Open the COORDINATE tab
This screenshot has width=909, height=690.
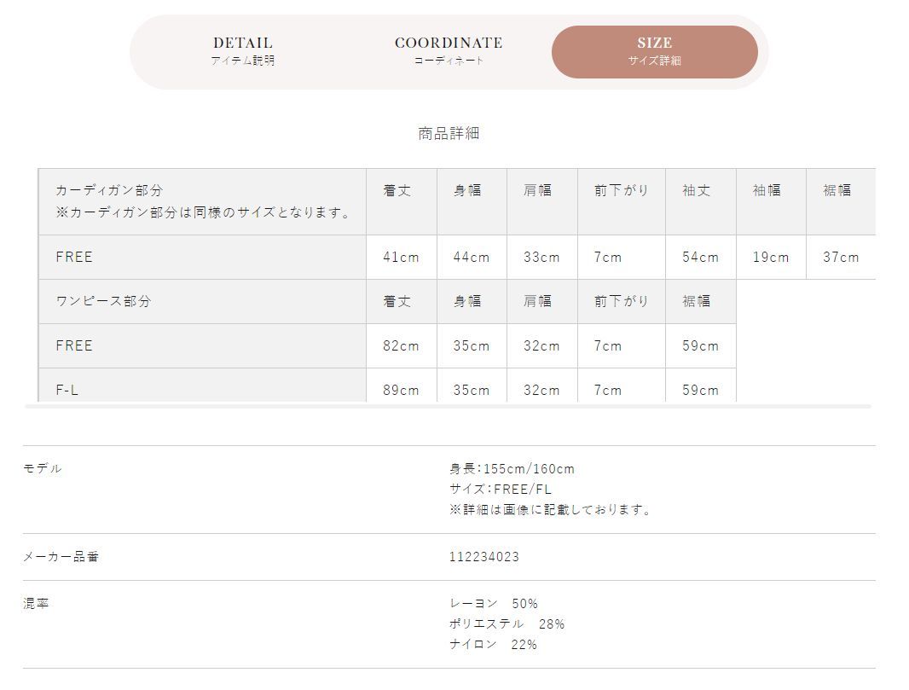(x=449, y=51)
